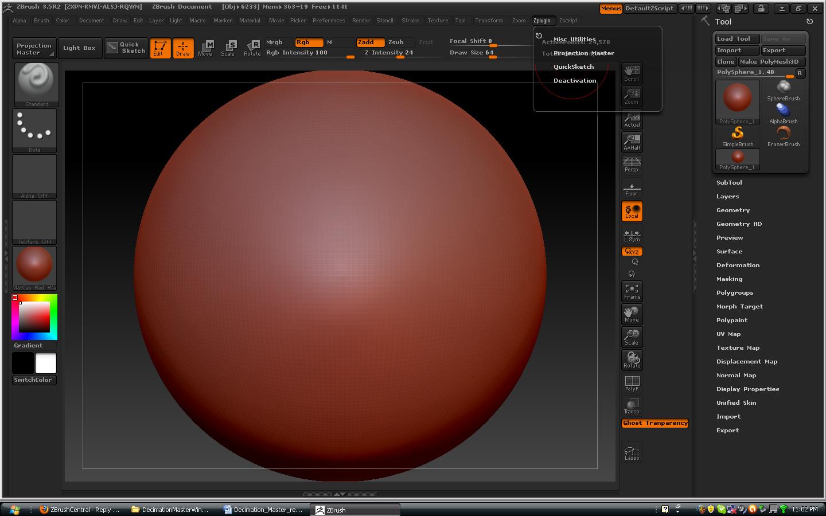The image size is (826, 516).
Task: Pick the SimpleBrush tool
Action: (738, 136)
